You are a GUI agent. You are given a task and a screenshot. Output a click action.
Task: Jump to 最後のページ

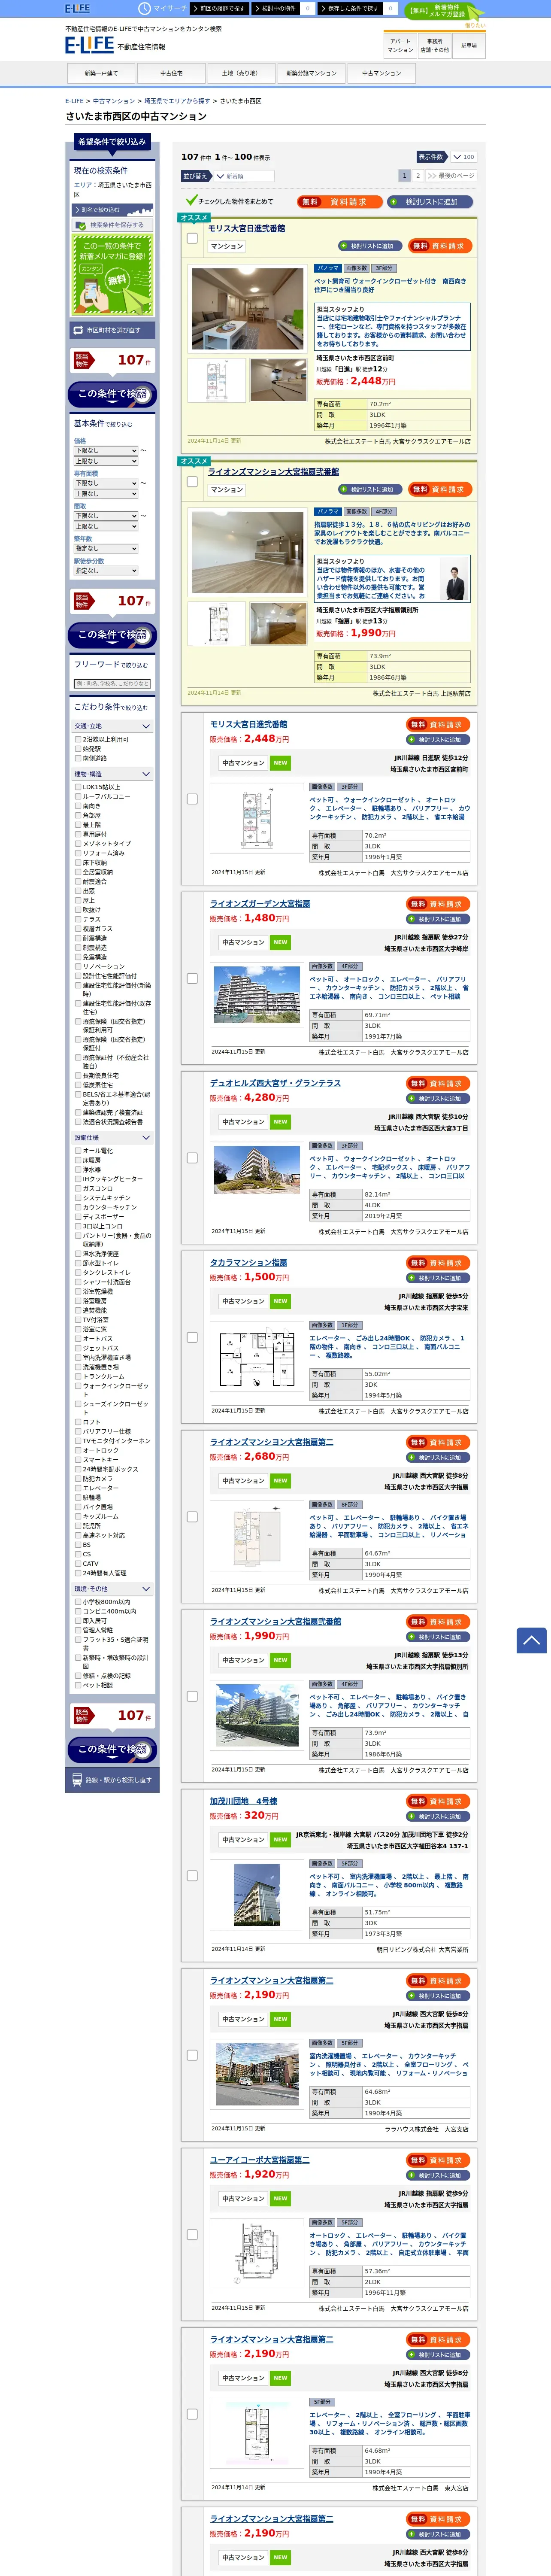(x=451, y=176)
